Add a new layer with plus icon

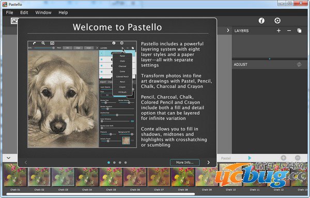click(278, 31)
